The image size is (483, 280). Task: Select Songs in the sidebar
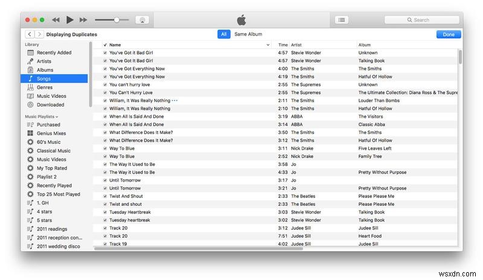click(x=54, y=78)
